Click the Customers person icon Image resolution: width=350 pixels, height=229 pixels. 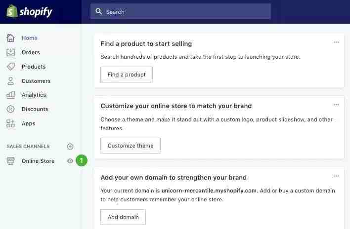[x=10, y=81]
